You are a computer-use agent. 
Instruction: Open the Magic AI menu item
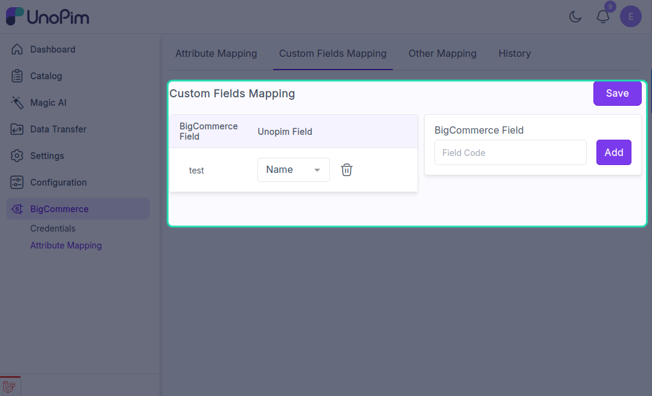[48, 103]
